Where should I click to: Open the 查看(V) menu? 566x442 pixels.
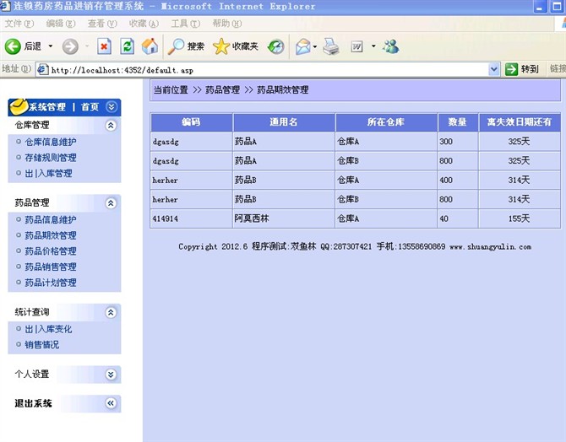[102, 24]
